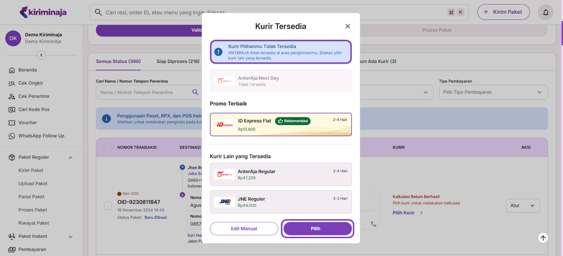Expand the Paket Instant menu
This screenshot has height=256, width=563.
point(70,236)
